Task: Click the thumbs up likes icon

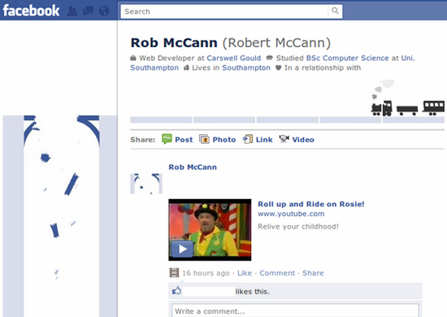Action: click(176, 291)
